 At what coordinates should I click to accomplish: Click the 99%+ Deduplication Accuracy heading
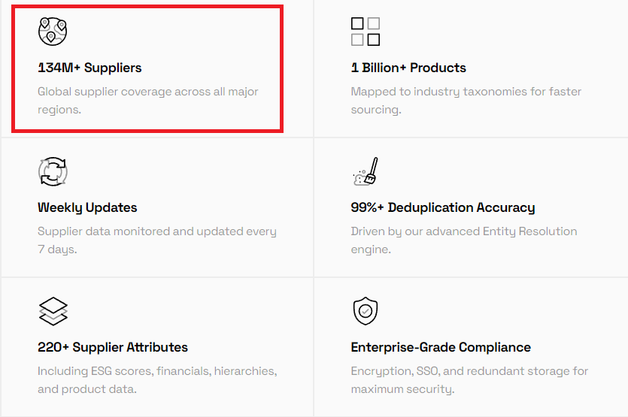[443, 207]
